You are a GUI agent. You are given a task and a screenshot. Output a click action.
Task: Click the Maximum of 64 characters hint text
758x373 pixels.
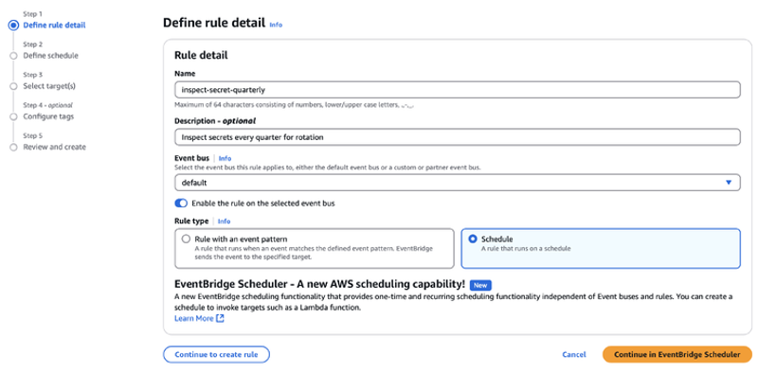295,104
